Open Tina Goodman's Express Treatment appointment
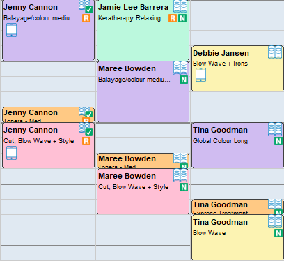The height and width of the screenshot is (261, 284). click(x=237, y=207)
